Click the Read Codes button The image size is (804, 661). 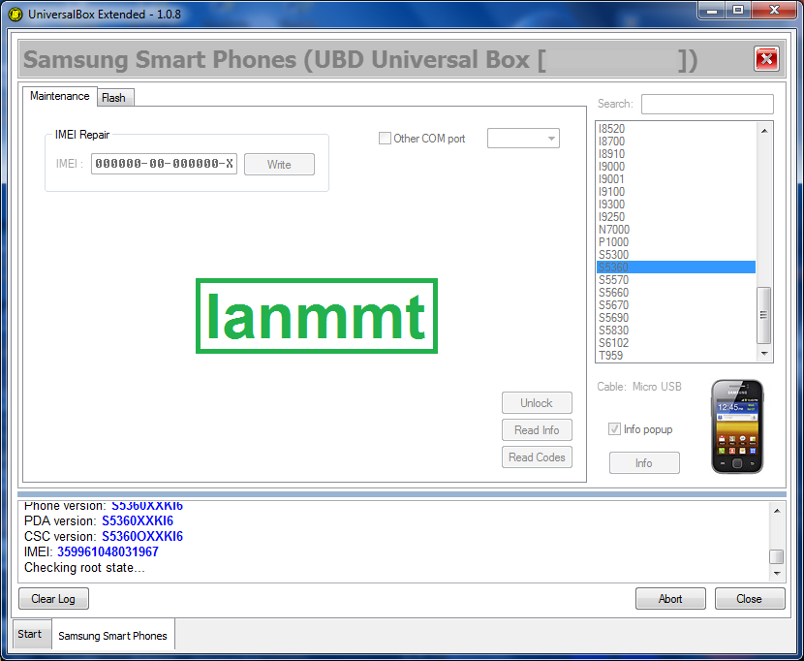tap(537, 457)
